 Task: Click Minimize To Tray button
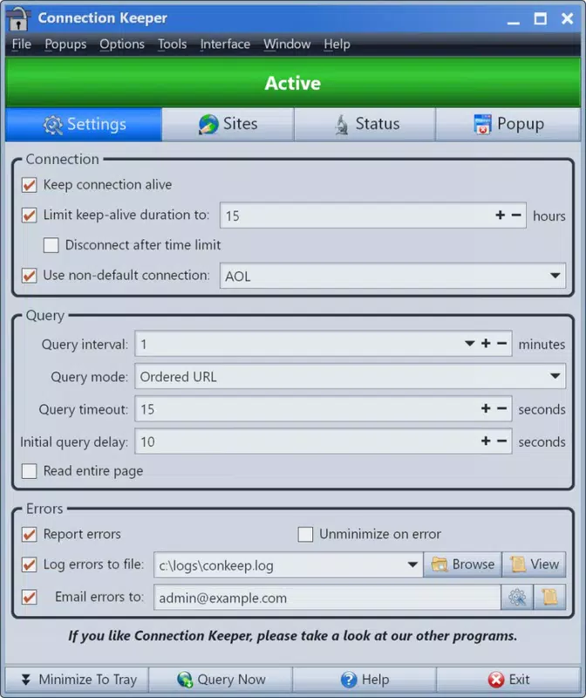tap(77, 680)
